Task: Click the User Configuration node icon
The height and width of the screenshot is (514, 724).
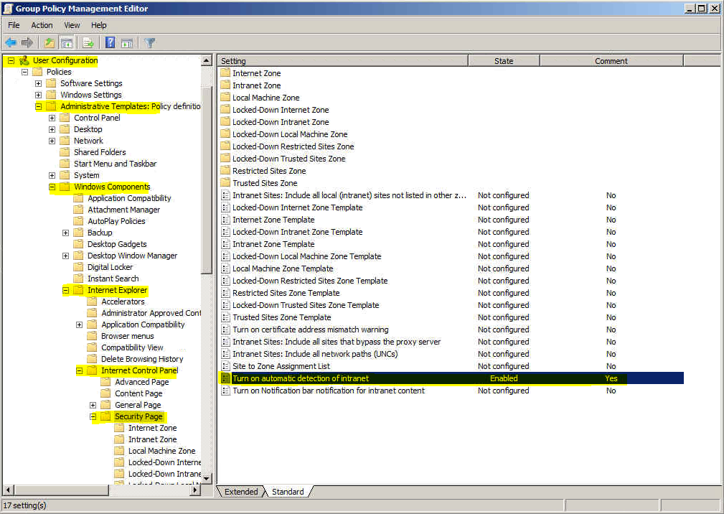Action: point(24,60)
